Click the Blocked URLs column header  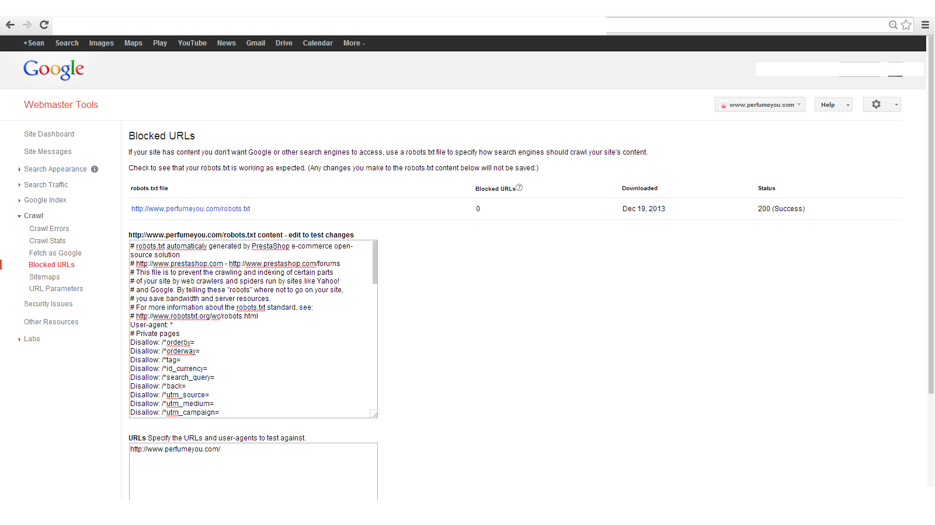tap(495, 189)
